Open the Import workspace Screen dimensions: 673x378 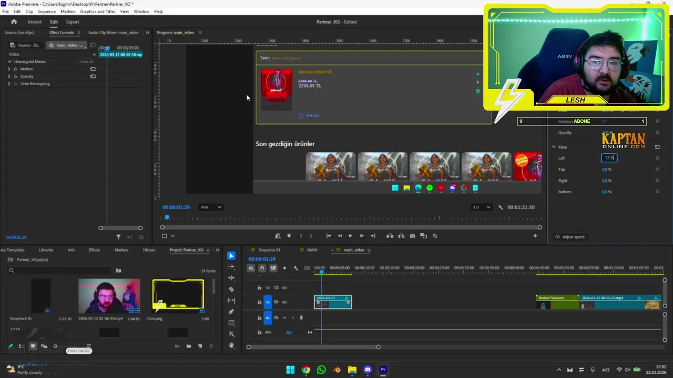[35, 22]
